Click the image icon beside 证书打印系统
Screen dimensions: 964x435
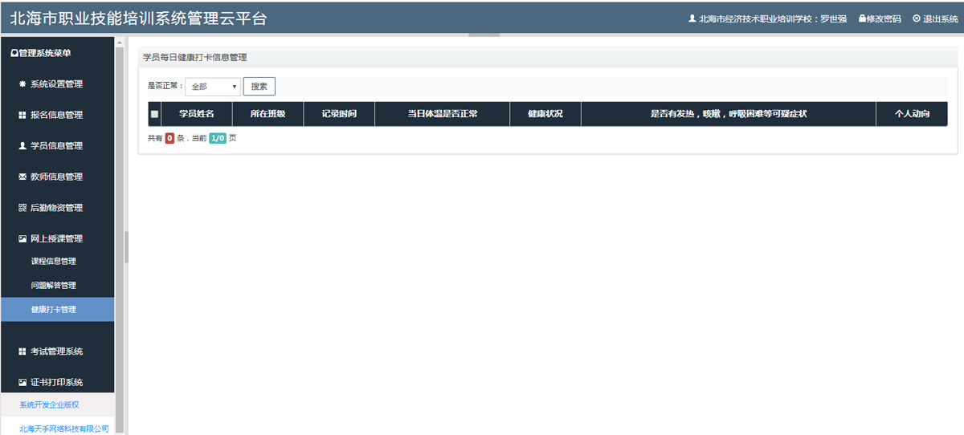[22, 383]
